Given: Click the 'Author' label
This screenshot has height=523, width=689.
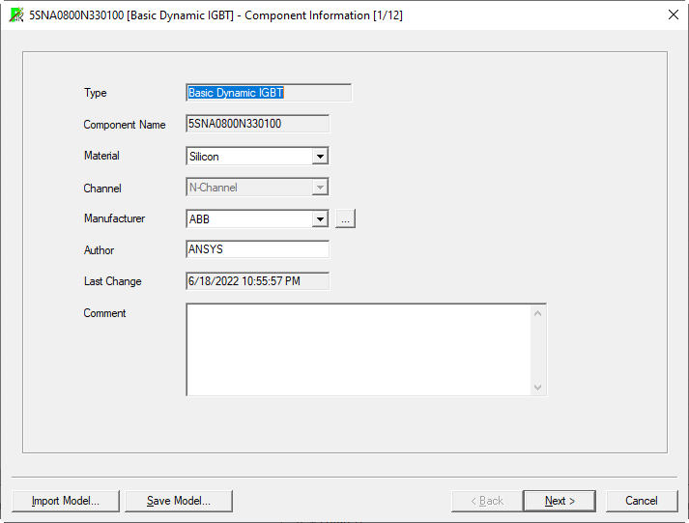Looking at the screenshot, I should (99, 250).
